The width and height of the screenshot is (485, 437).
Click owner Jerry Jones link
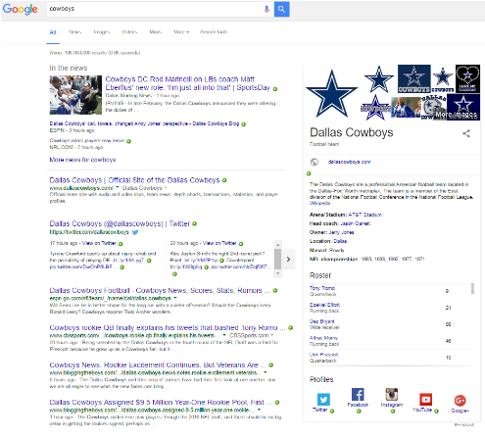(x=341, y=232)
